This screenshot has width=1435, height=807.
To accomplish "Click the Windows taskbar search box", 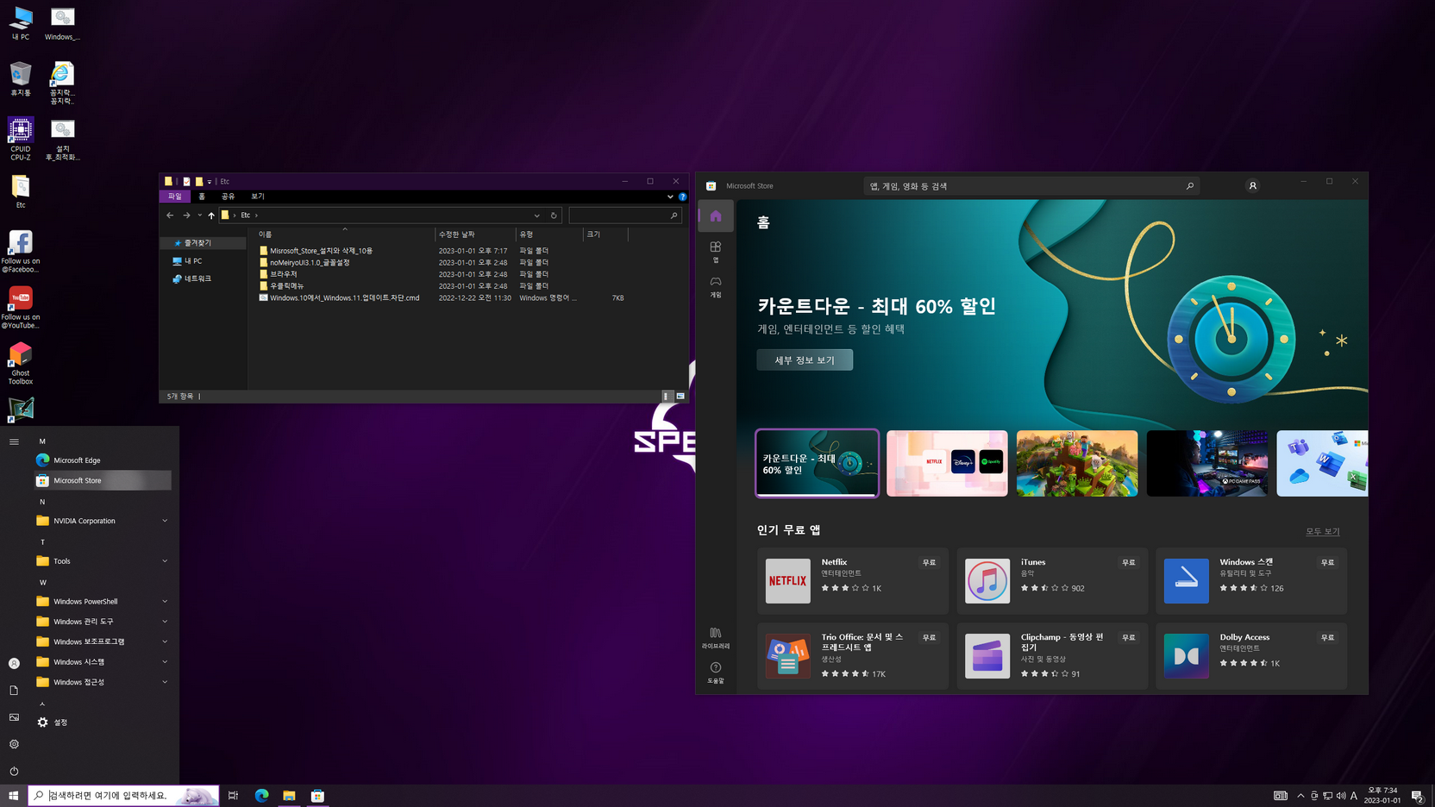I will (124, 796).
